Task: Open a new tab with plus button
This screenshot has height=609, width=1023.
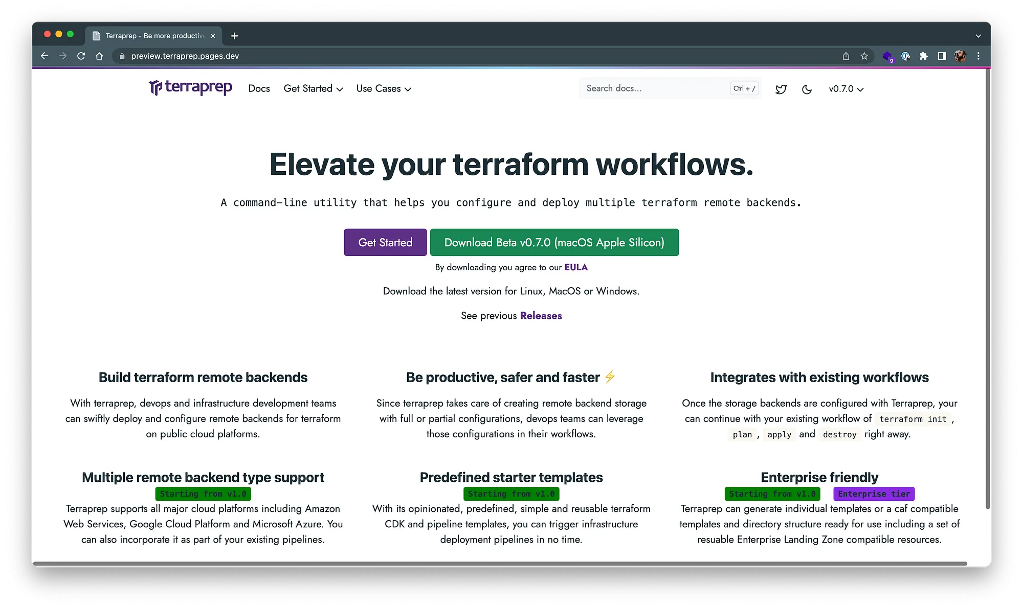Action: [234, 36]
